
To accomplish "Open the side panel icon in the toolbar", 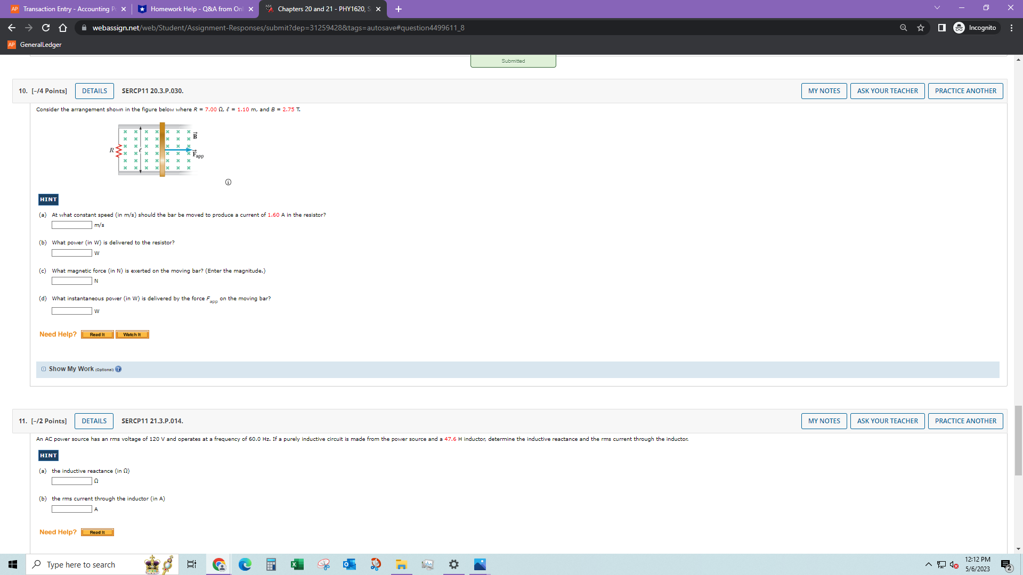I will [x=940, y=28].
